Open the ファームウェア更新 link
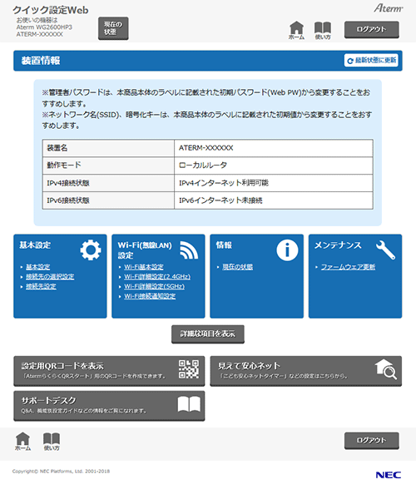This screenshot has width=416, height=494. click(348, 267)
